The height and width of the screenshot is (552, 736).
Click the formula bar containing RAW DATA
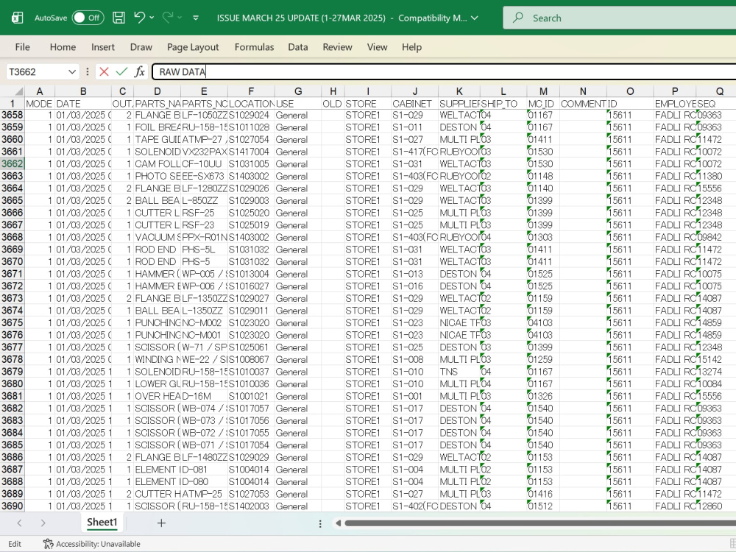coord(444,72)
